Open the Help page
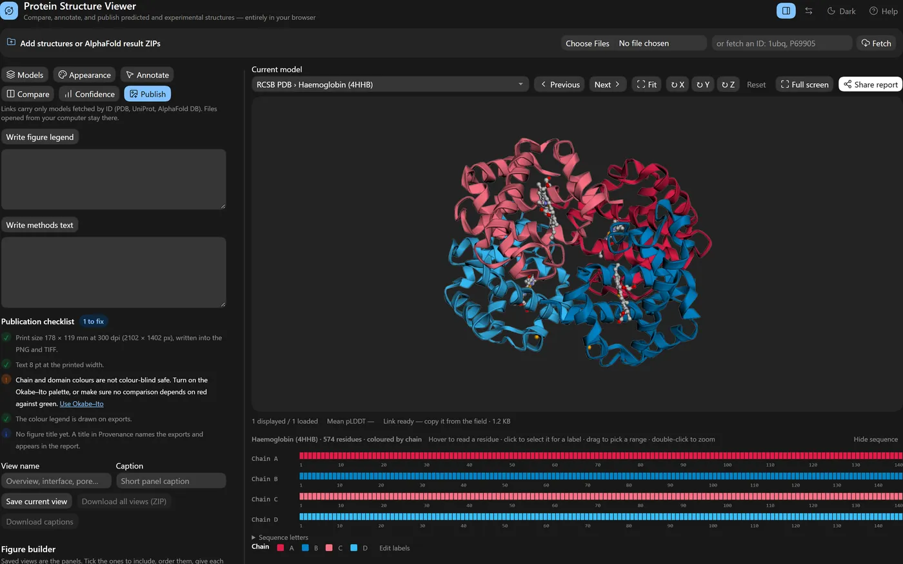903x564 pixels. coord(883,11)
